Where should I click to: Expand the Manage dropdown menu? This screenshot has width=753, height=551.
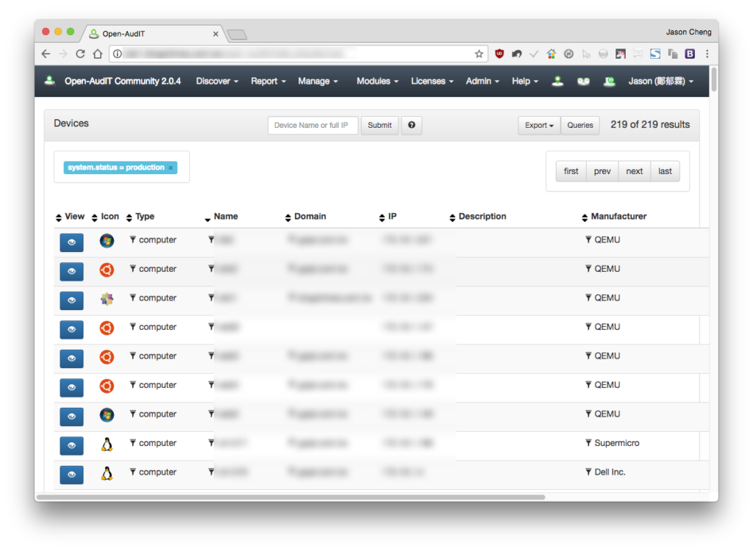pyautogui.click(x=318, y=81)
